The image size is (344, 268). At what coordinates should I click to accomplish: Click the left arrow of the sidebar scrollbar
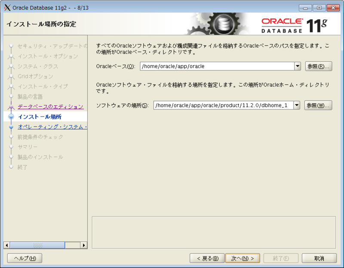[x=6, y=245]
